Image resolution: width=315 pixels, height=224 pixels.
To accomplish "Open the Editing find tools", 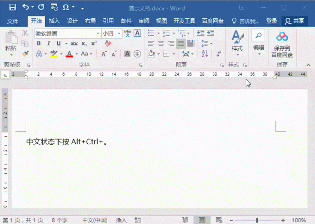I will coord(258,42).
